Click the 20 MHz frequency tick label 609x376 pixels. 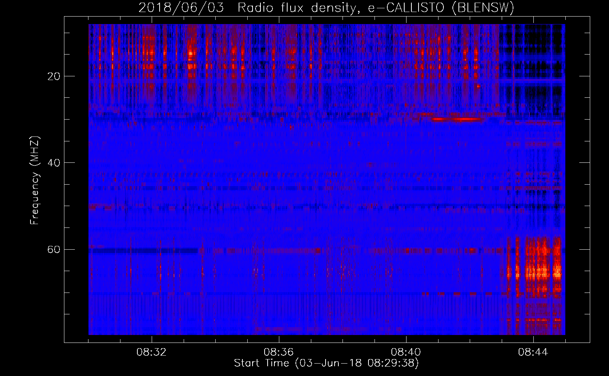[54, 76]
